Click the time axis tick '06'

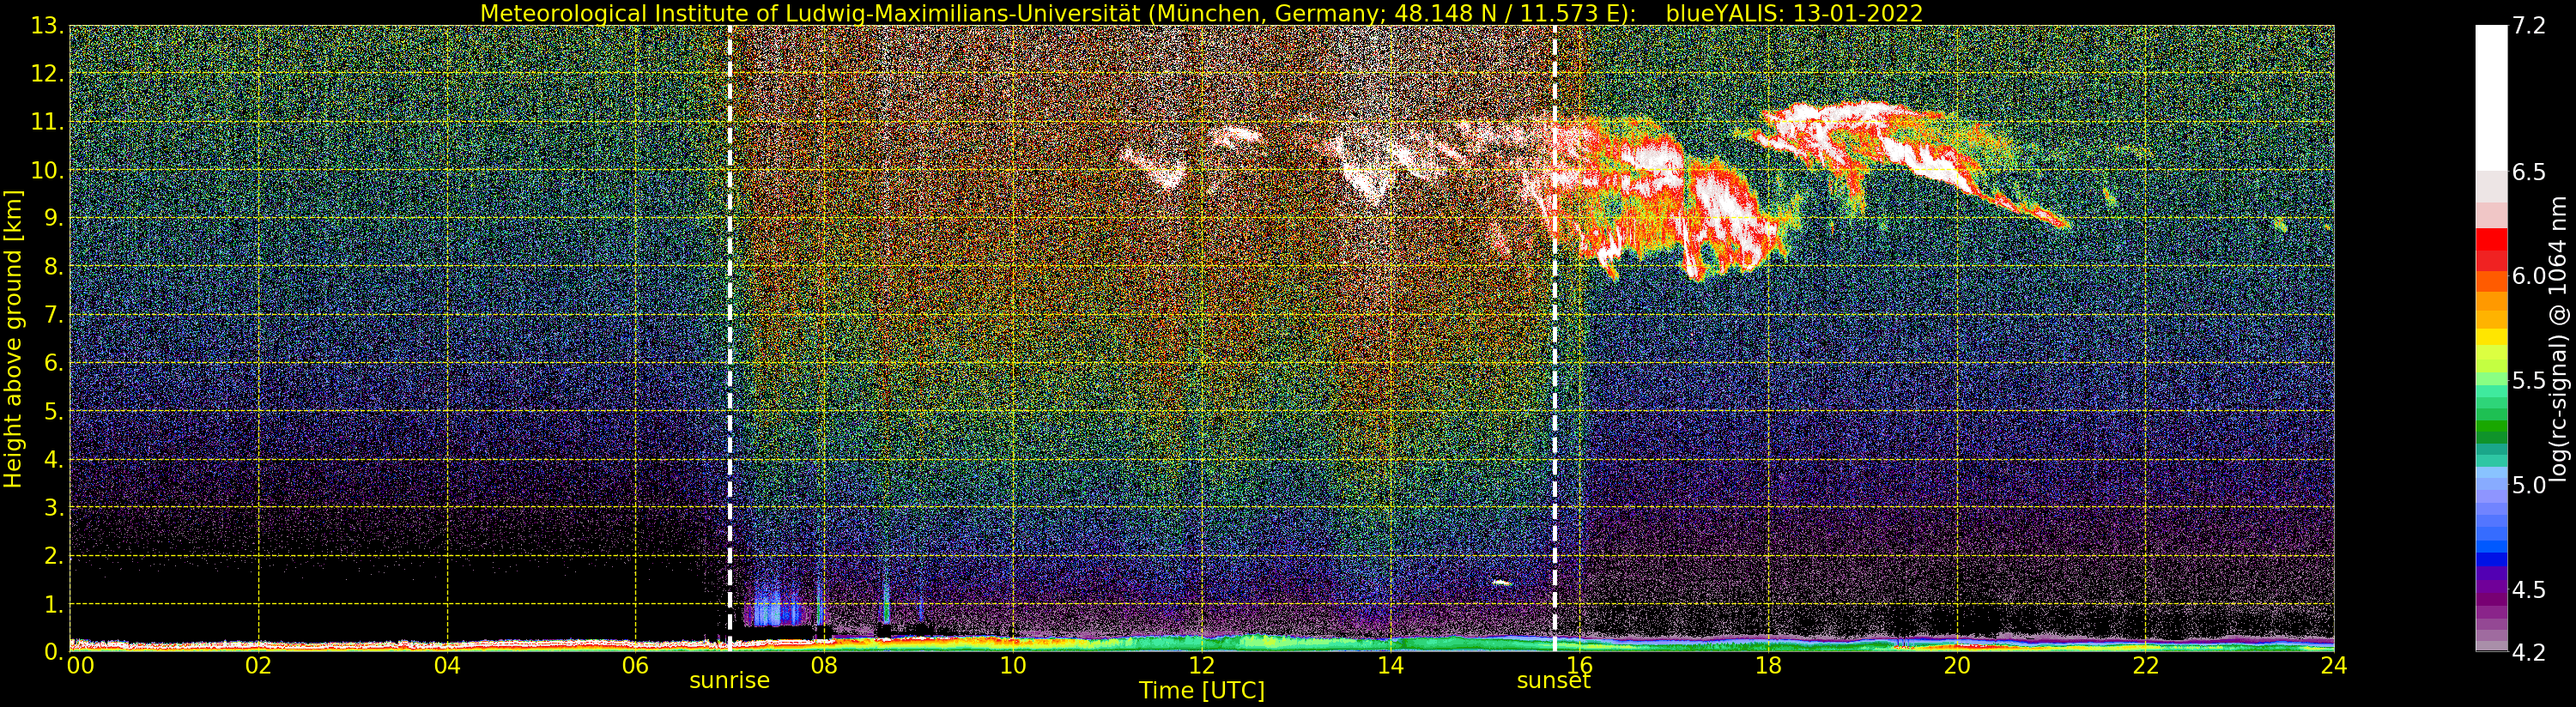pyautogui.click(x=636, y=665)
